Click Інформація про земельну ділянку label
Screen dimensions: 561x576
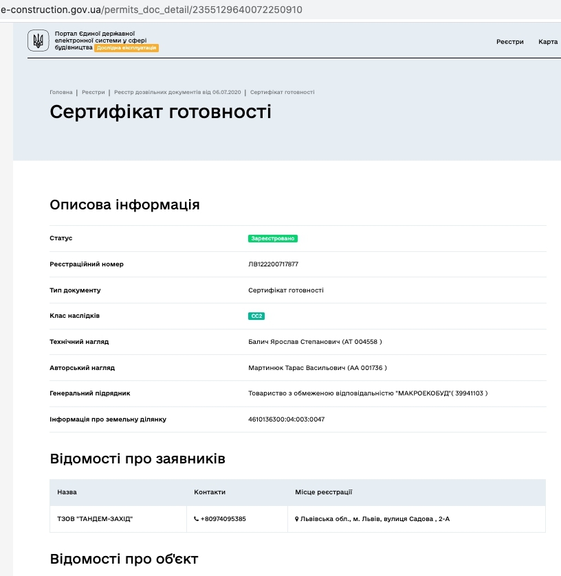click(x=108, y=419)
